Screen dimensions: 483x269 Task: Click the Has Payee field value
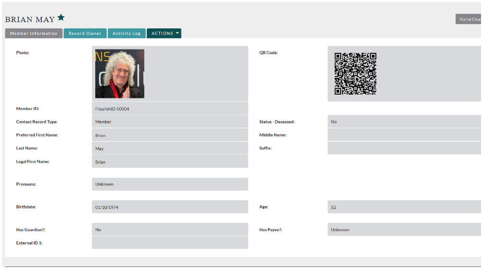[x=405, y=230]
